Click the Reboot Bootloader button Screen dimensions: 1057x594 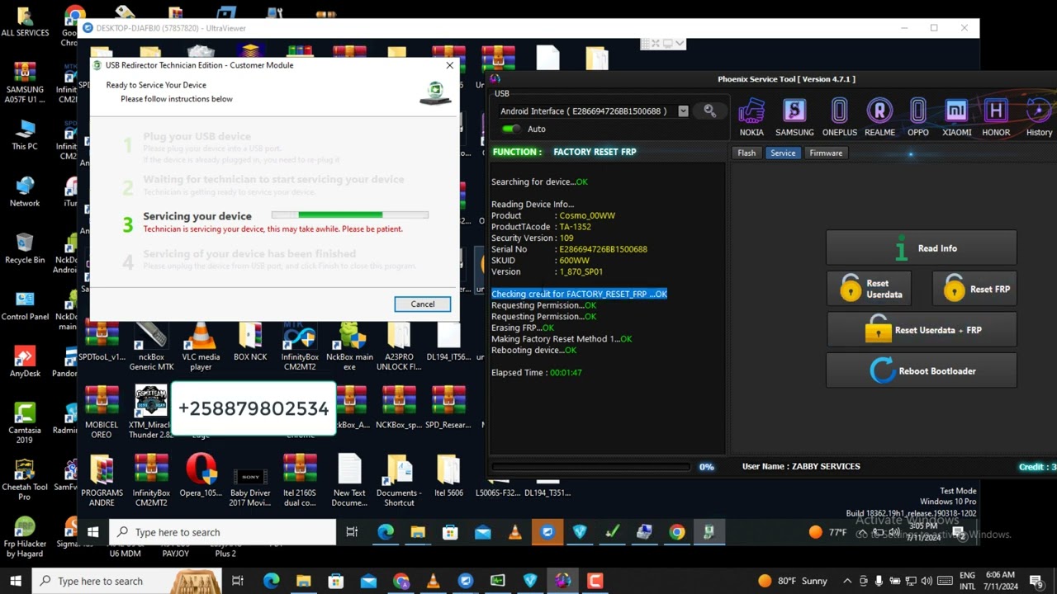pyautogui.click(x=921, y=370)
